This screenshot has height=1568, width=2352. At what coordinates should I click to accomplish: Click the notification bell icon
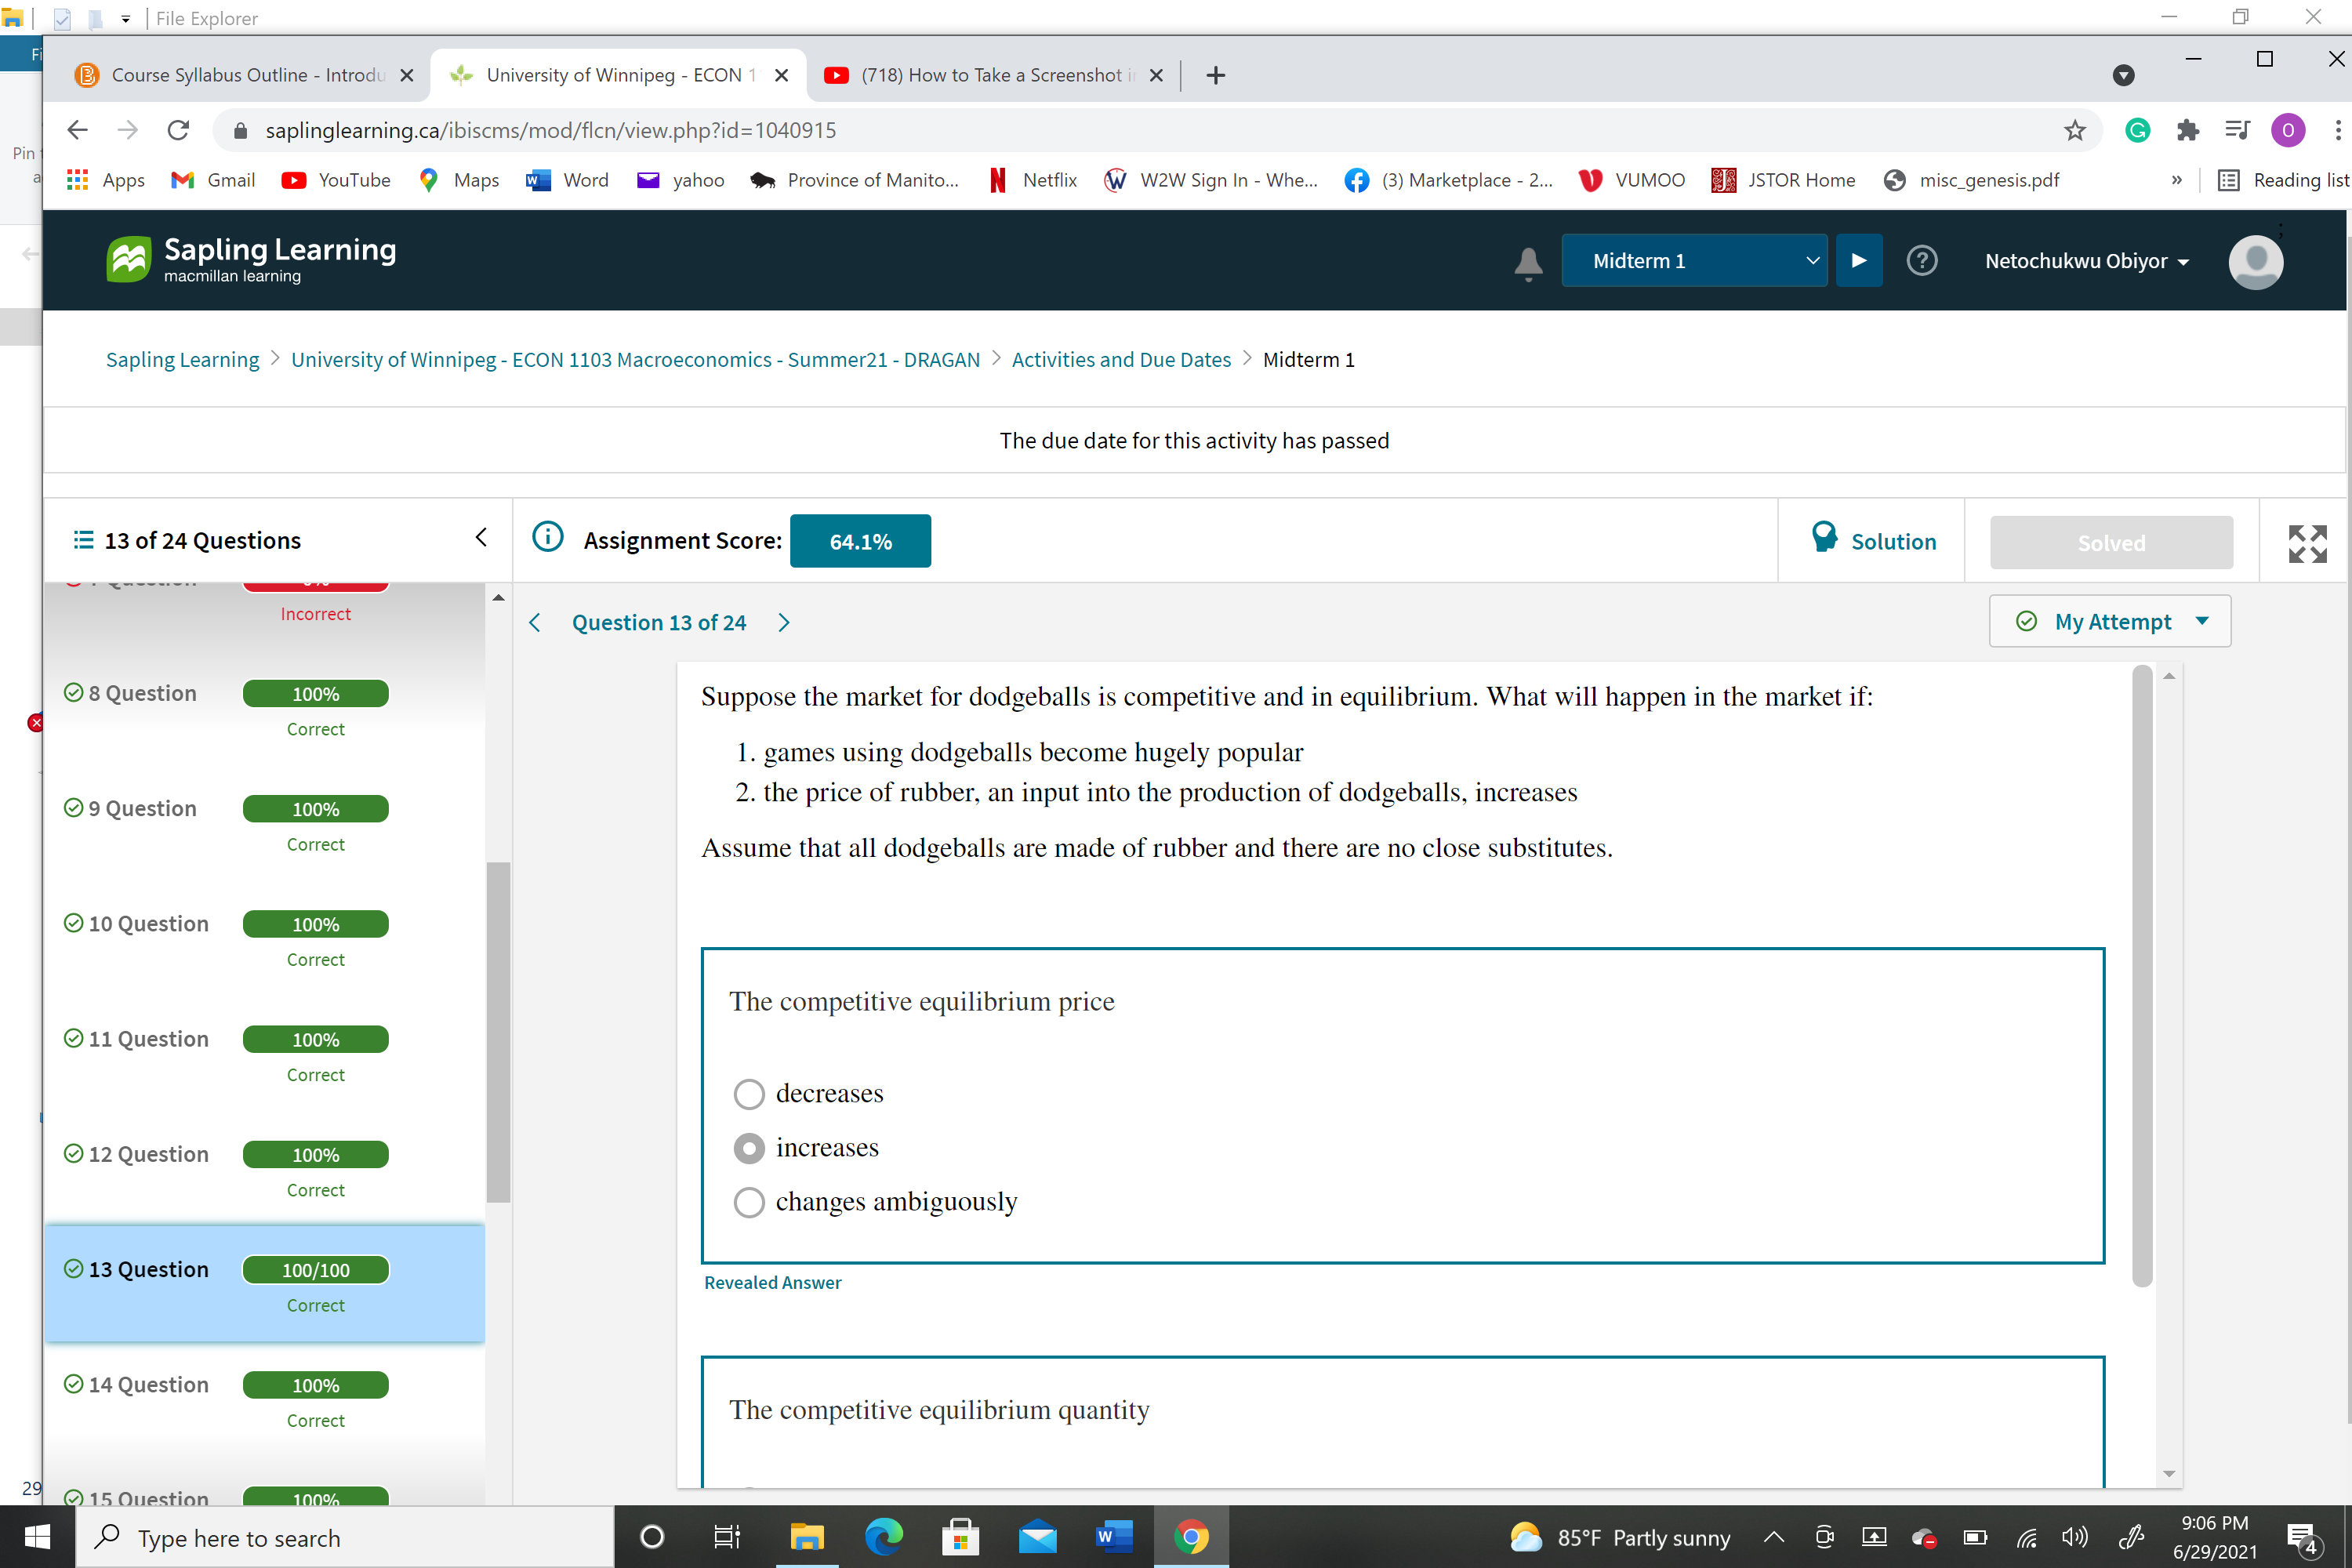click(1527, 262)
